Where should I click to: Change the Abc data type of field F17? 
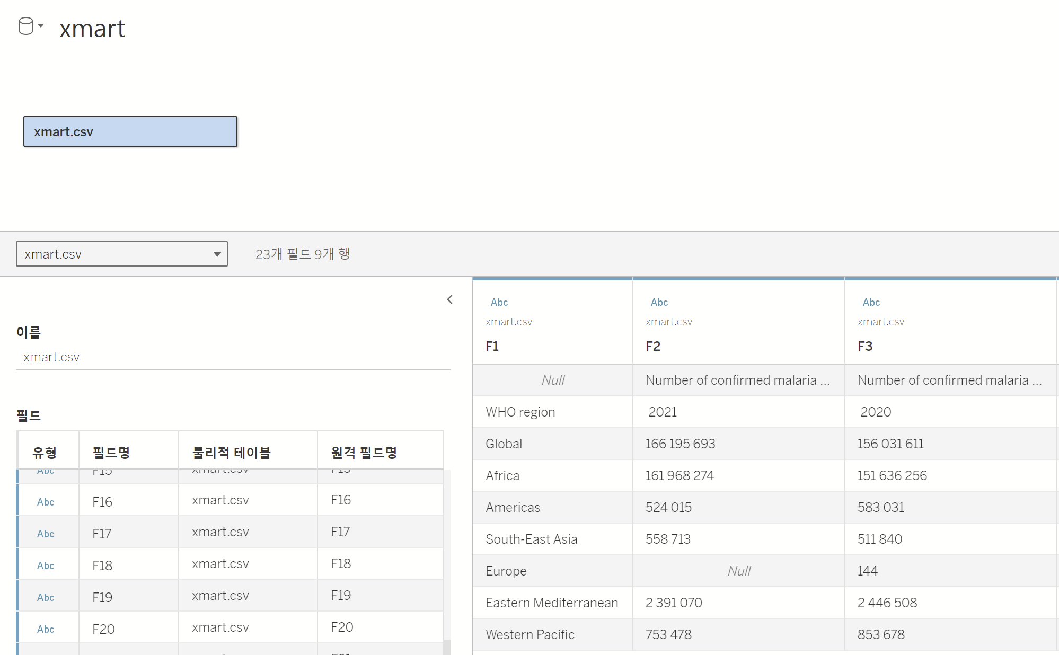tap(46, 534)
